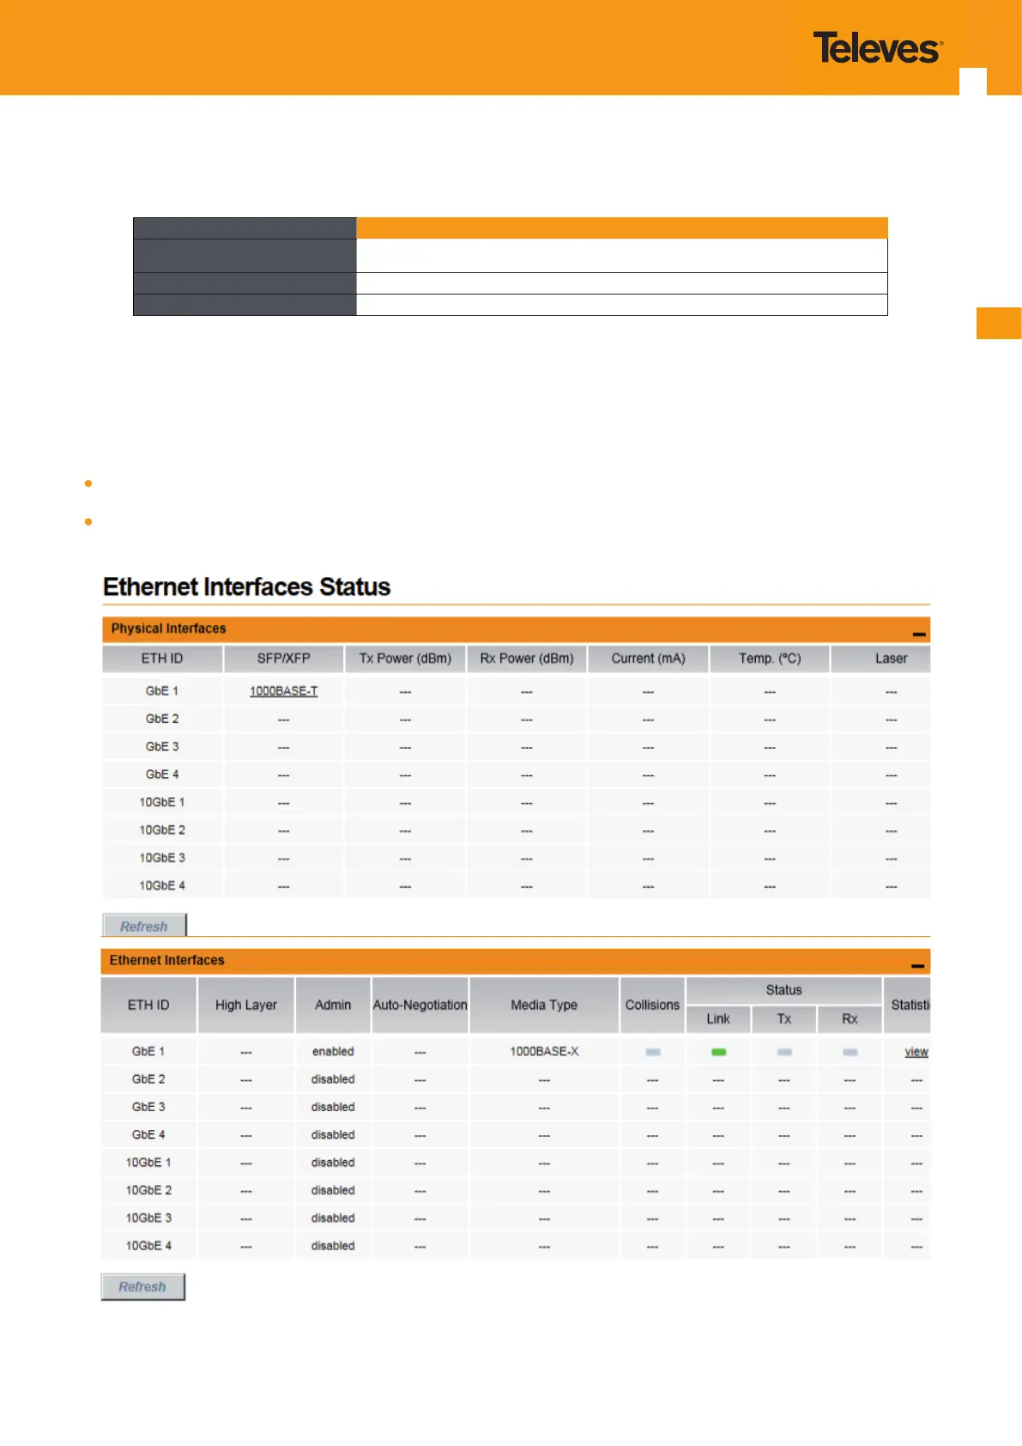Select the Tx Power (dBm) column header
1022x1446 pixels.
point(405,659)
